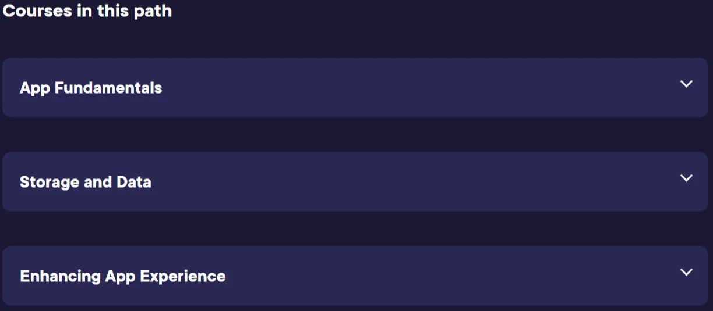This screenshot has width=713, height=311.
Task: Show lessons under App Fundamentals
Action: (x=355, y=88)
